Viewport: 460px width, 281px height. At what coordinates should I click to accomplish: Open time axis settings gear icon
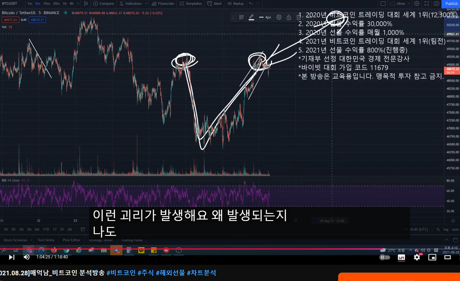[x=453, y=221]
